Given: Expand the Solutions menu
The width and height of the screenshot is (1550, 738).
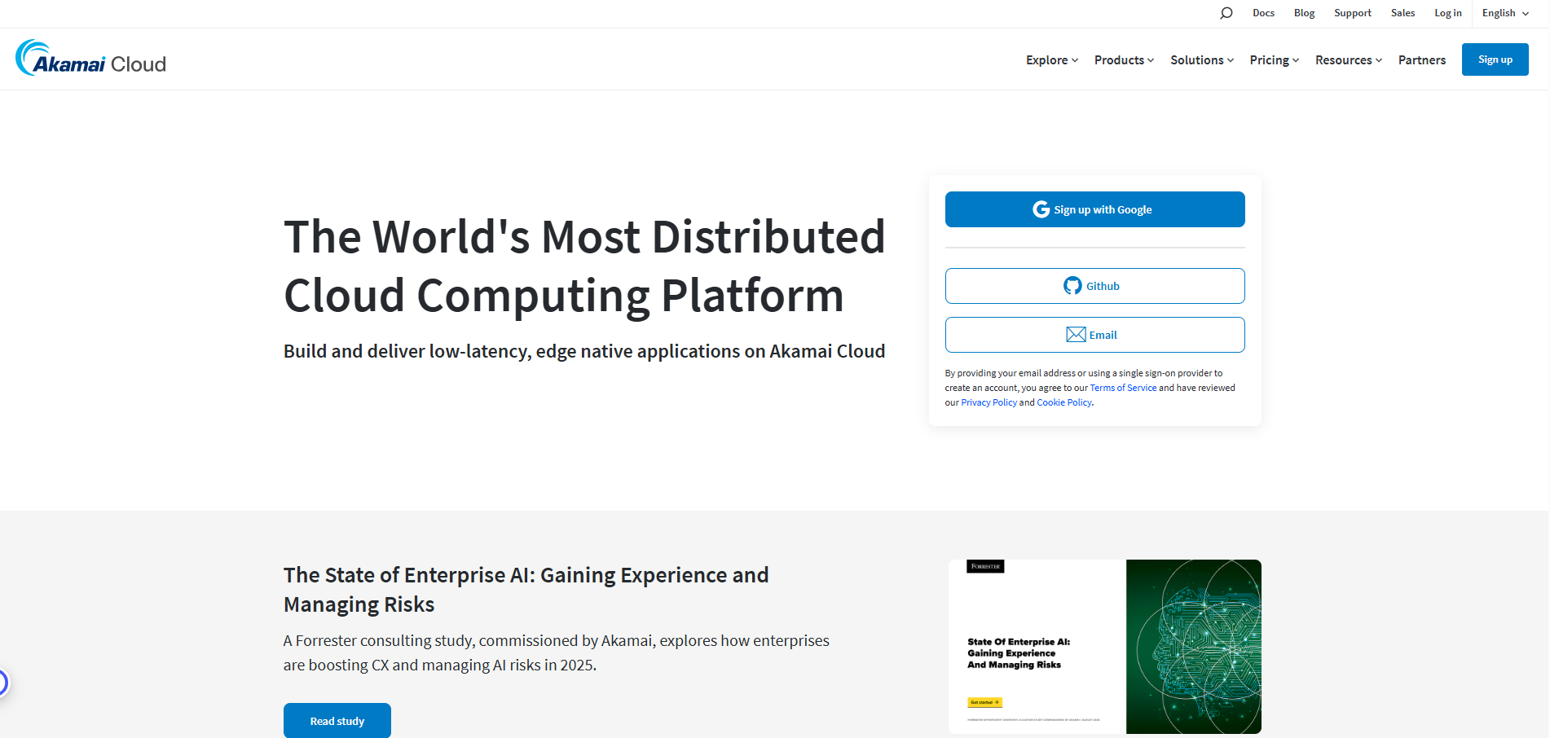Looking at the screenshot, I should tap(1200, 59).
